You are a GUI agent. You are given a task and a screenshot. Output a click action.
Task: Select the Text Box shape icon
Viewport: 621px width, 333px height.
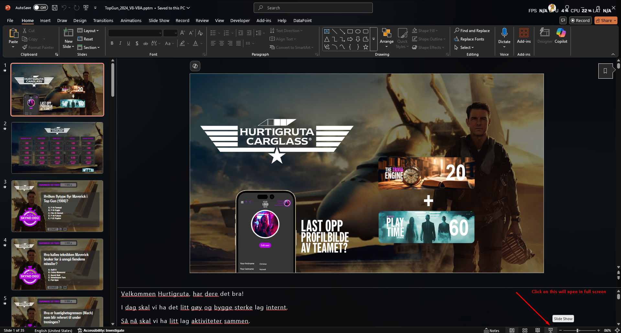(327, 31)
